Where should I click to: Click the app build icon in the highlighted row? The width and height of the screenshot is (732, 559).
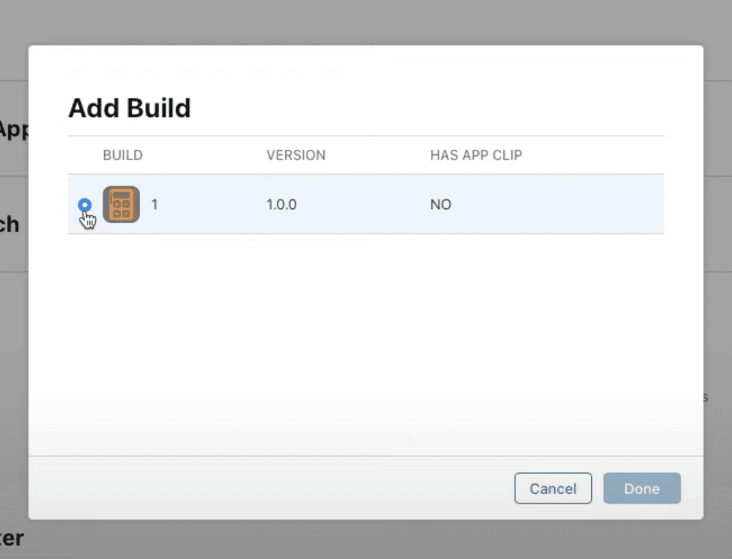pos(121,204)
